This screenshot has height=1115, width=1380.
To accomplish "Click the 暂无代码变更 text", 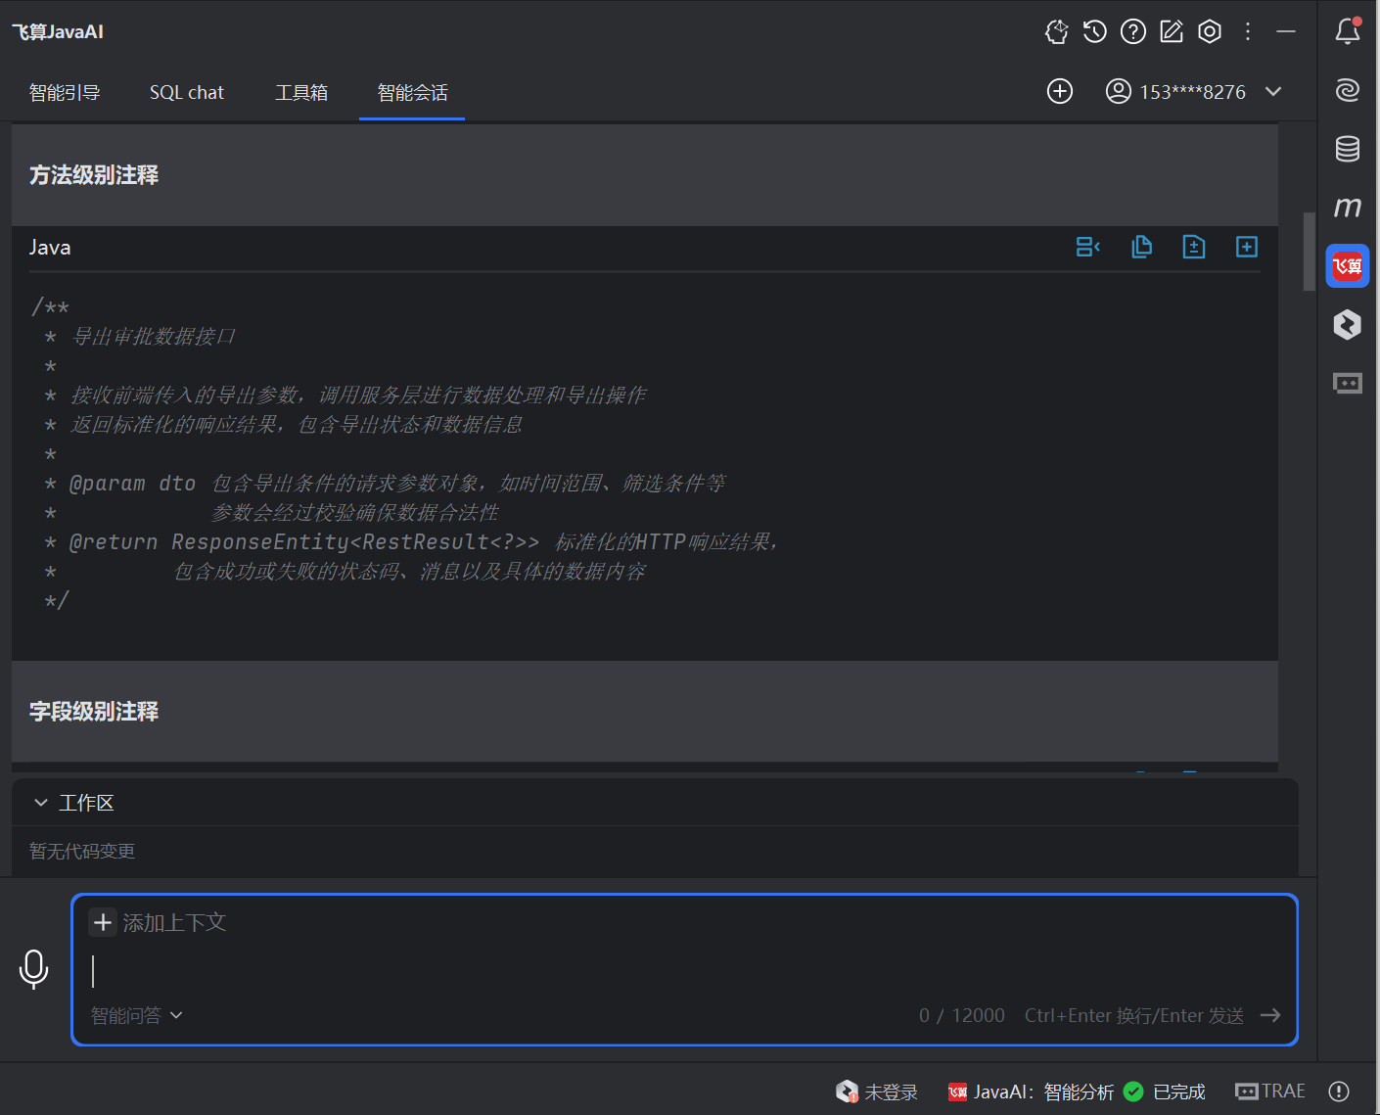I will point(82,851).
